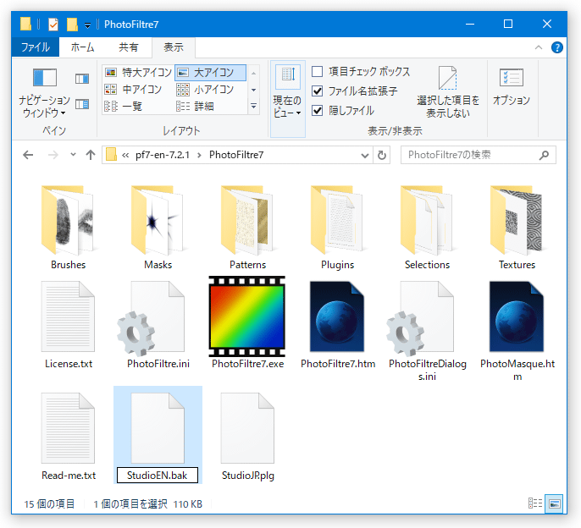Collapse the ribbon with the chevron
This screenshot has height=528, width=581.
539,47
